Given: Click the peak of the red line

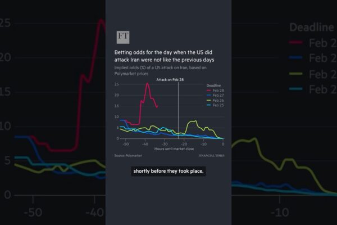Looking at the screenshot, I should click(x=147, y=83).
